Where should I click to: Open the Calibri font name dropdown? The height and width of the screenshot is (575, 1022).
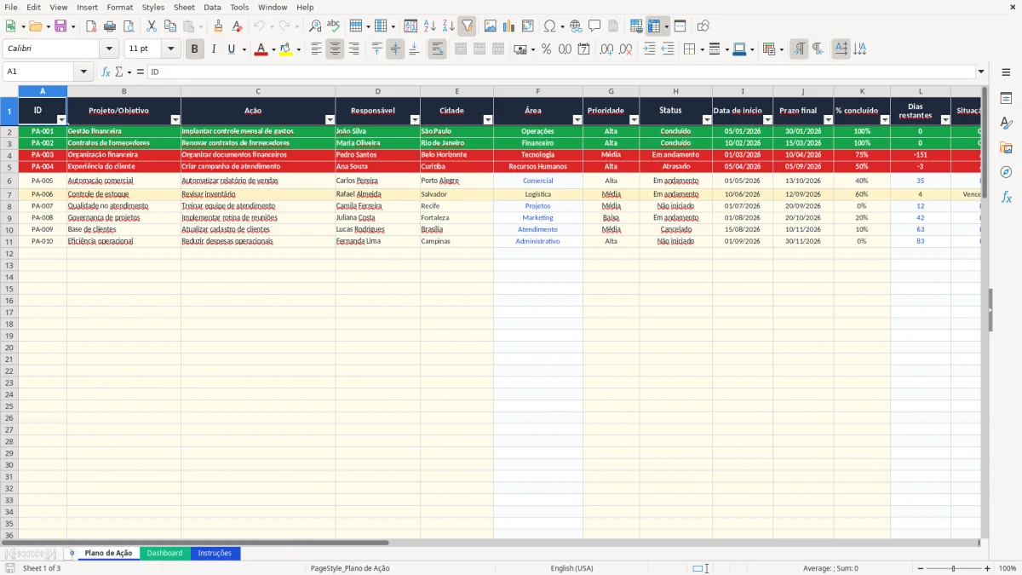click(109, 49)
